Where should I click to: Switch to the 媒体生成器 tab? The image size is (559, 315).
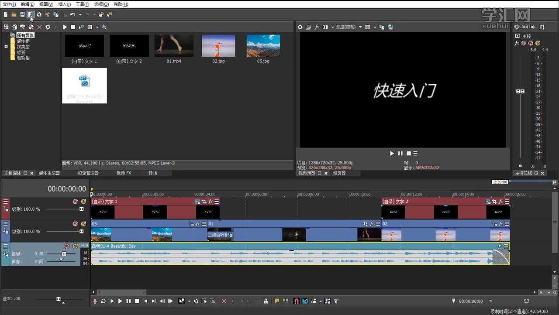(49, 173)
